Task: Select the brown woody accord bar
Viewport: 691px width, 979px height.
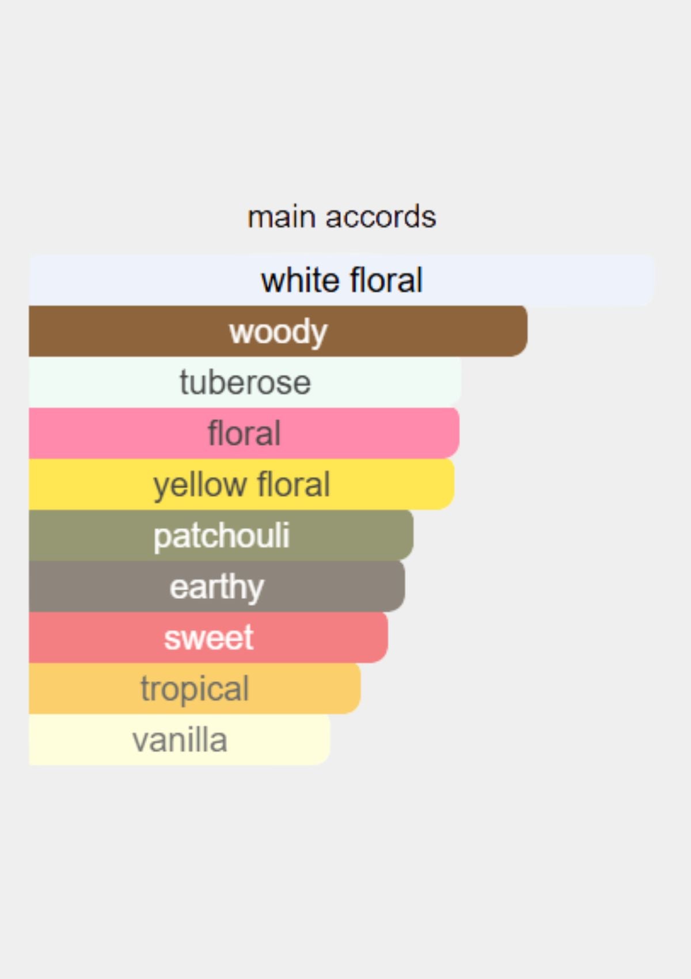Action: click(432, 331)
